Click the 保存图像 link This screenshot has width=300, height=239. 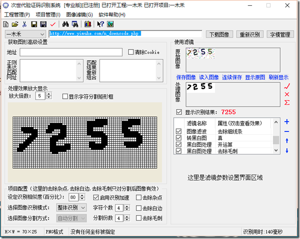click(186, 77)
